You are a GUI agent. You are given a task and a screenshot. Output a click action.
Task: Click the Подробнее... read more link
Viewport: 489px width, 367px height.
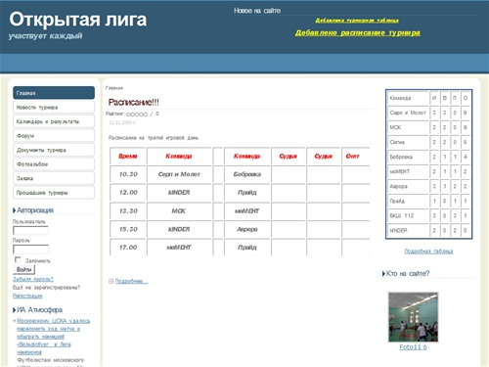pos(132,281)
